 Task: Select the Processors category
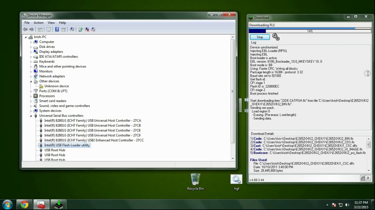47,96
